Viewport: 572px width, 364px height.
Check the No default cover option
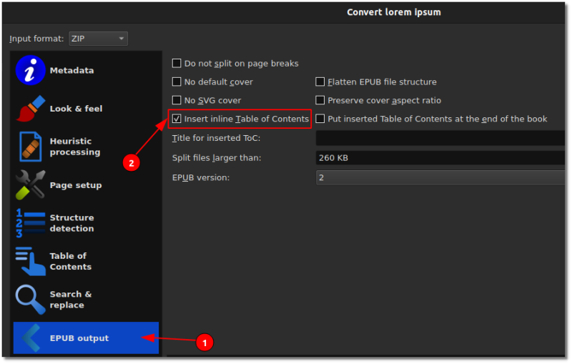click(177, 82)
